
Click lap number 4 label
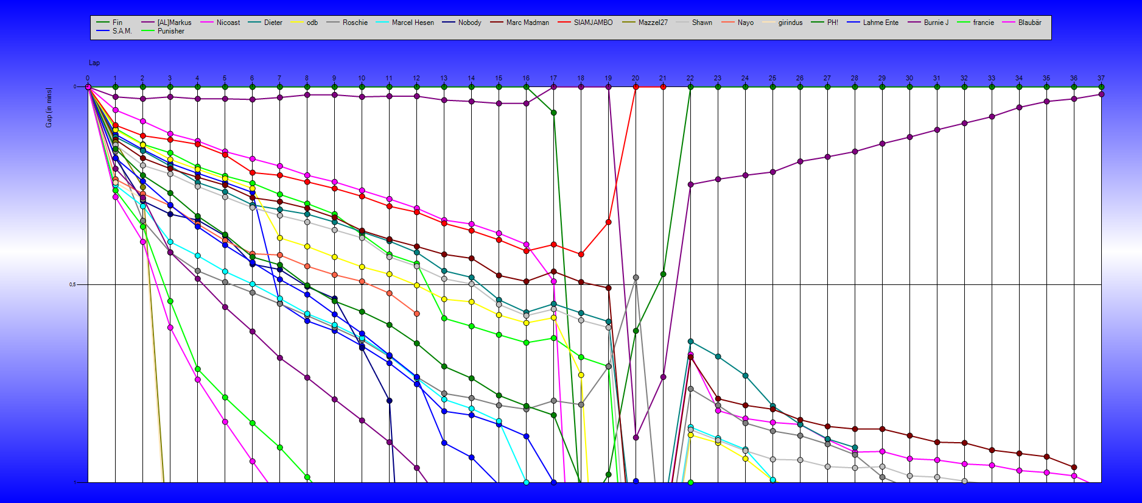point(197,78)
